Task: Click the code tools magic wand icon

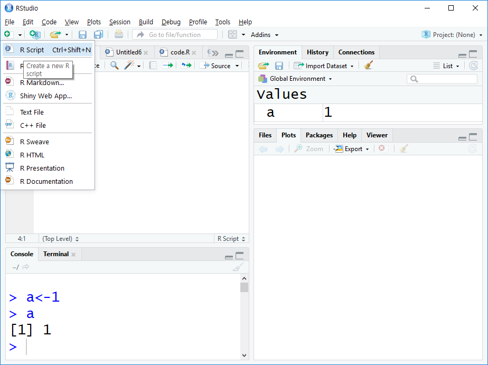Action: click(x=129, y=65)
